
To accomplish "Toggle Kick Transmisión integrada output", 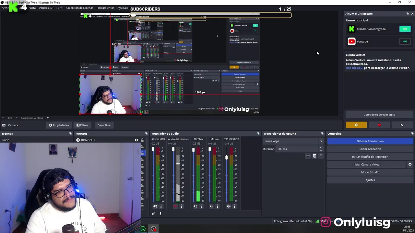I will tap(405, 29).
